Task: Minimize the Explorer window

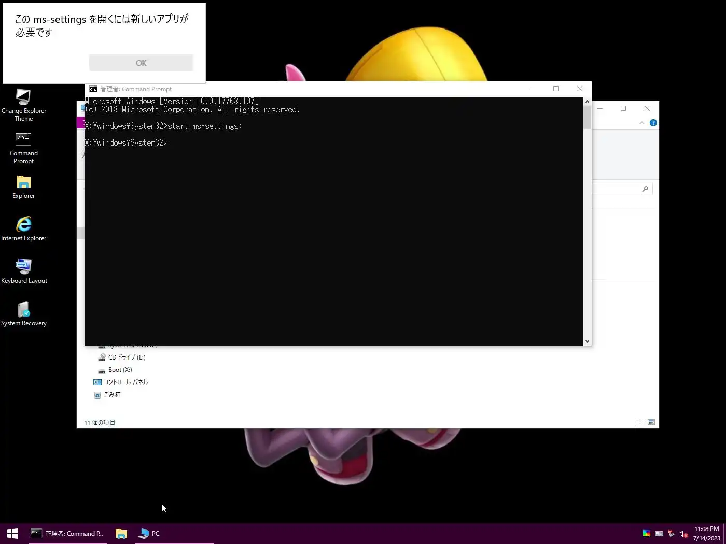Action: pos(600,108)
